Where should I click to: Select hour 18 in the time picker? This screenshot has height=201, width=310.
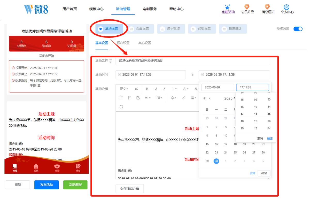tap(242, 121)
